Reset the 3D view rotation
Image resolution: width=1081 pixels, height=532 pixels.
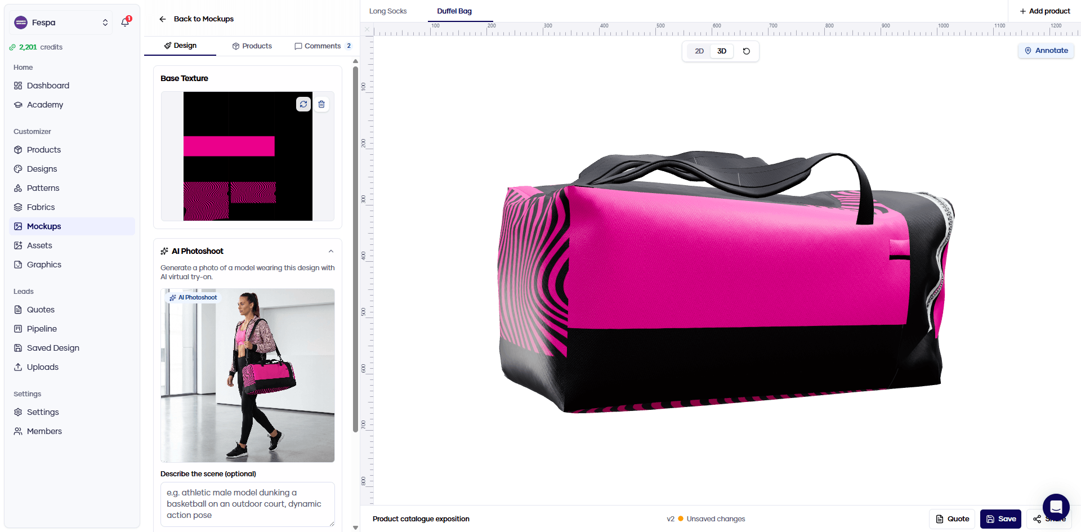747,51
